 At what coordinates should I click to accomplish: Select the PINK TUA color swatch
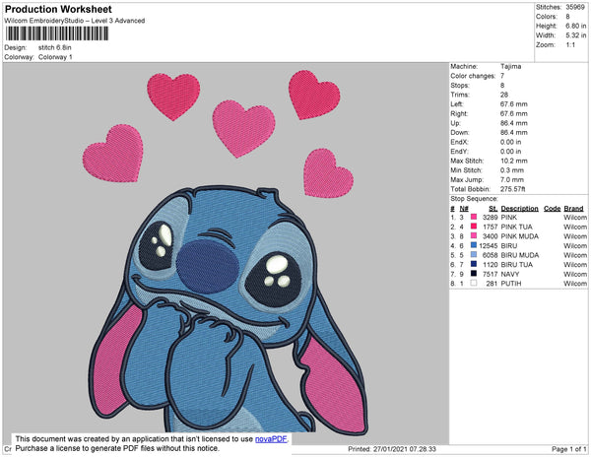point(474,228)
